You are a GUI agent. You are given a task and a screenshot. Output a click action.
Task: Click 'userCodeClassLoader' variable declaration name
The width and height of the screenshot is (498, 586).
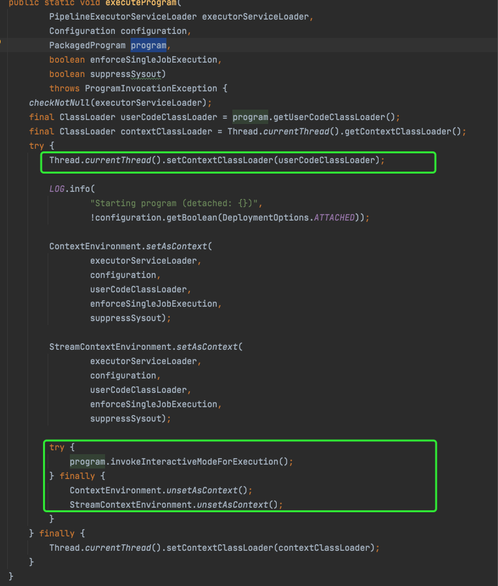coord(169,117)
